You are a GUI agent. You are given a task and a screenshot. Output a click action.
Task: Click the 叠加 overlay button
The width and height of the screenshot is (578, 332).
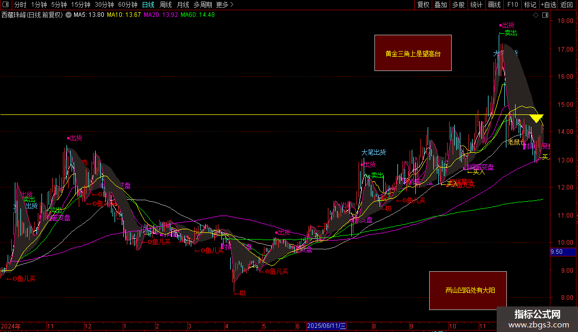point(440,5)
